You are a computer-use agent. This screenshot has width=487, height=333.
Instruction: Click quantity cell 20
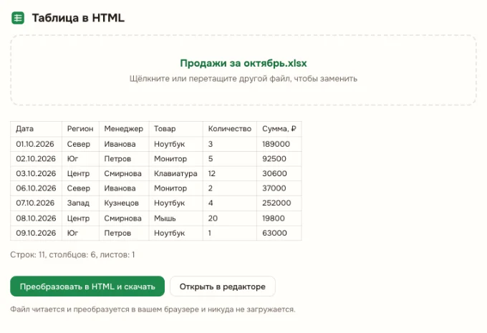point(230,218)
